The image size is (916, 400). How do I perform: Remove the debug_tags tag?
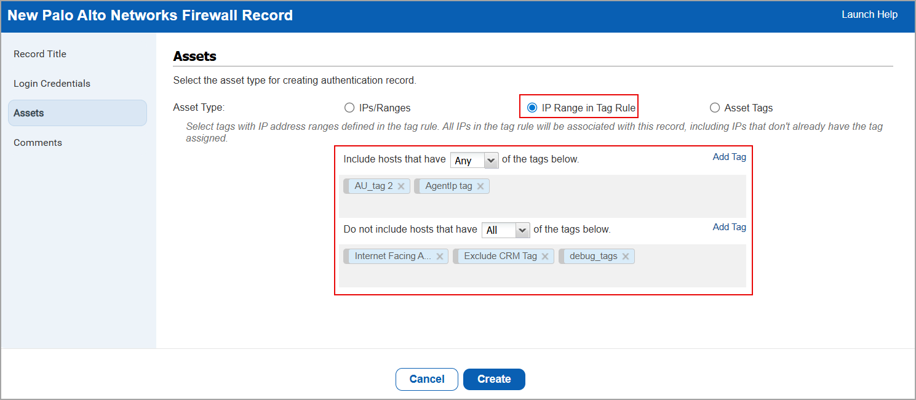pos(626,255)
